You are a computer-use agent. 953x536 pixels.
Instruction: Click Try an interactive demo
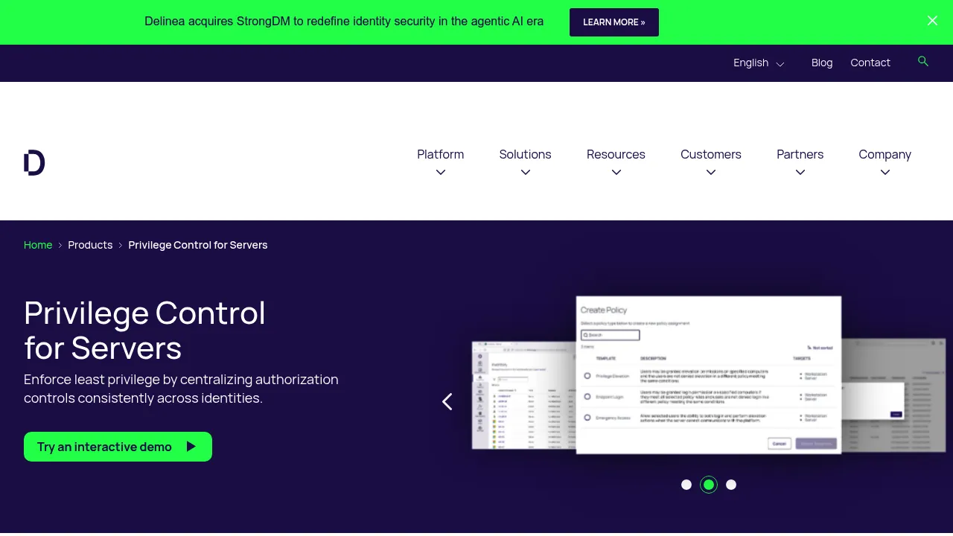(118, 447)
